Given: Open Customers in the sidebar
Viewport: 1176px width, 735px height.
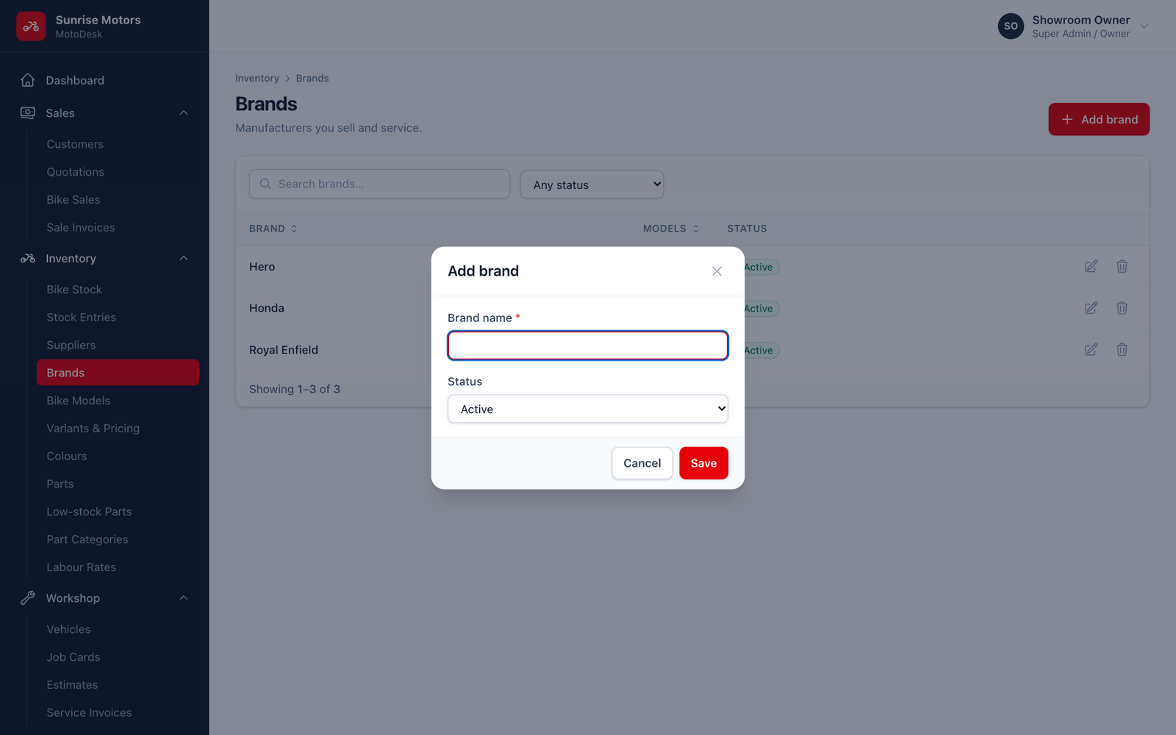Looking at the screenshot, I should pyautogui.click(x=75, y=144).
